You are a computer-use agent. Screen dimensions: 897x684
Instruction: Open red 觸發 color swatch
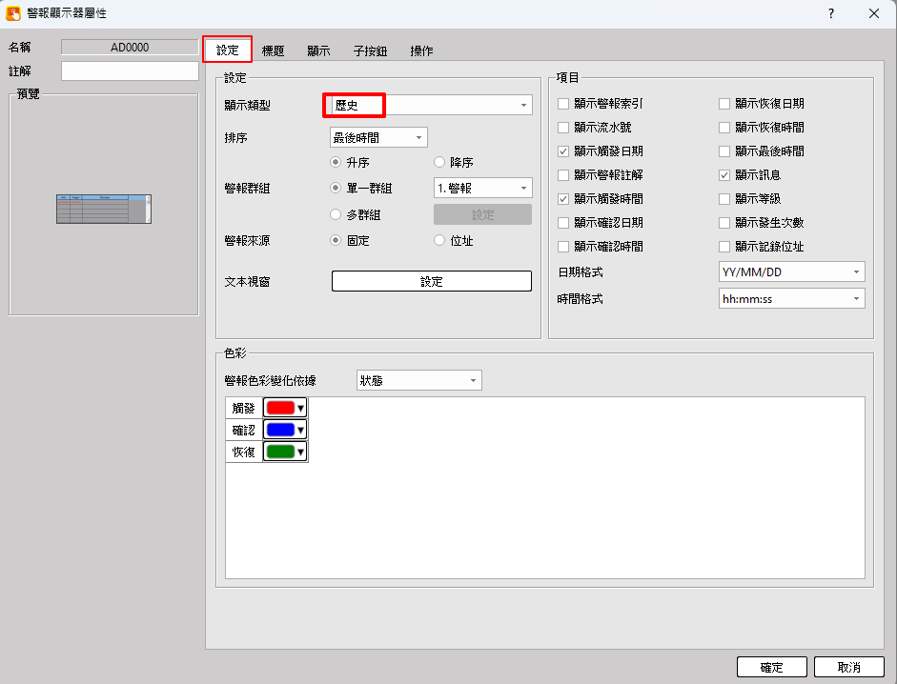[285, 408]
